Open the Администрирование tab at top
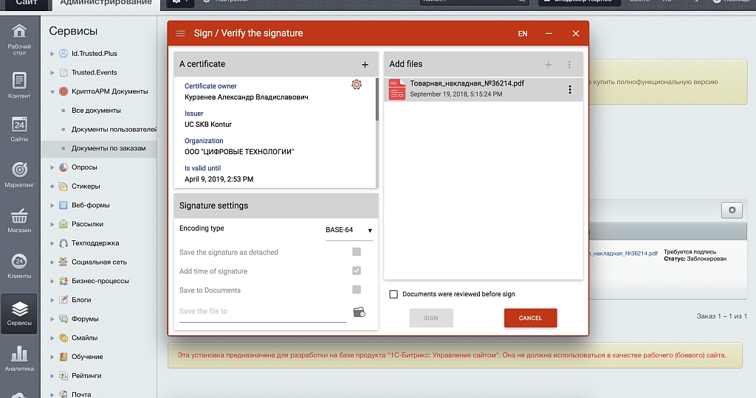 pyautogui.click(x=106, y=3)
